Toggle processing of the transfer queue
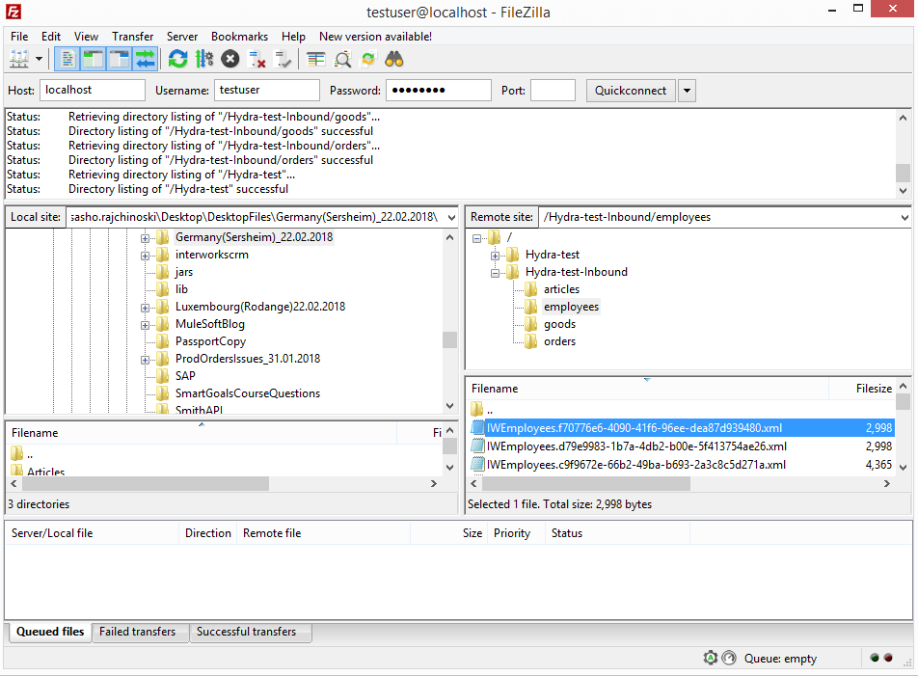 tap(204, 59)
